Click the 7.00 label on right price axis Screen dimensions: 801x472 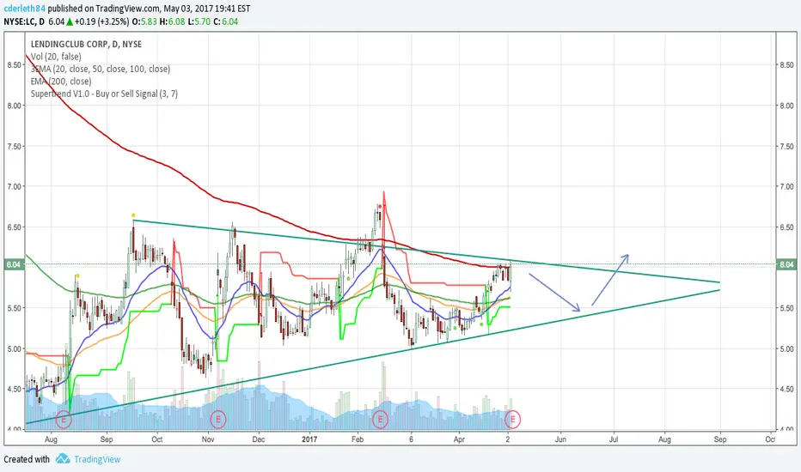pyautogui.click(x=786, y=187)
